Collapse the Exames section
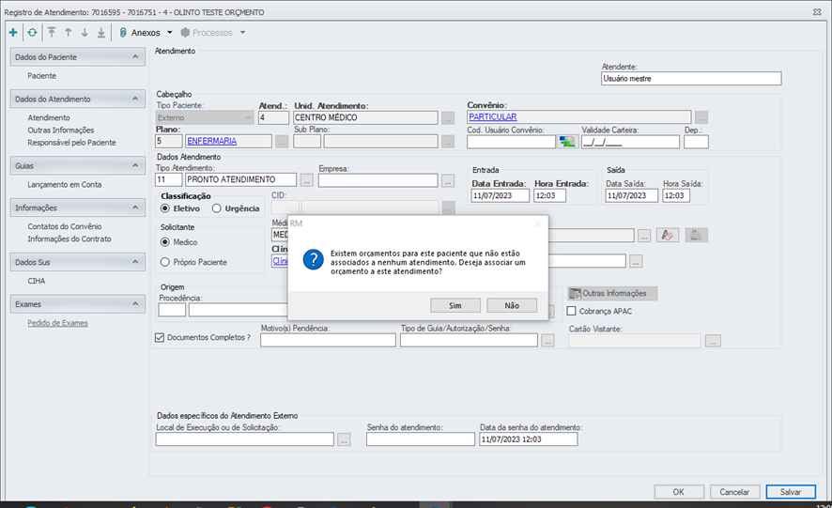Image resolution: width=832 pixels, height=508 pixels. point(135,303)
